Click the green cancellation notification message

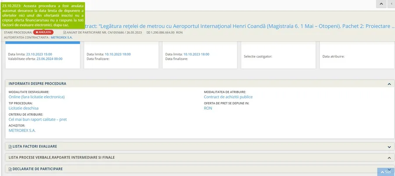[x=43, y=15]
